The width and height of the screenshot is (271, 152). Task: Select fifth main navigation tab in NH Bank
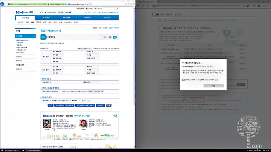108,18
